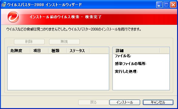Image resolution: width=178 pixels, height=109 pixels.
Task: Close the install wizard window
Action: coord(173,5)
